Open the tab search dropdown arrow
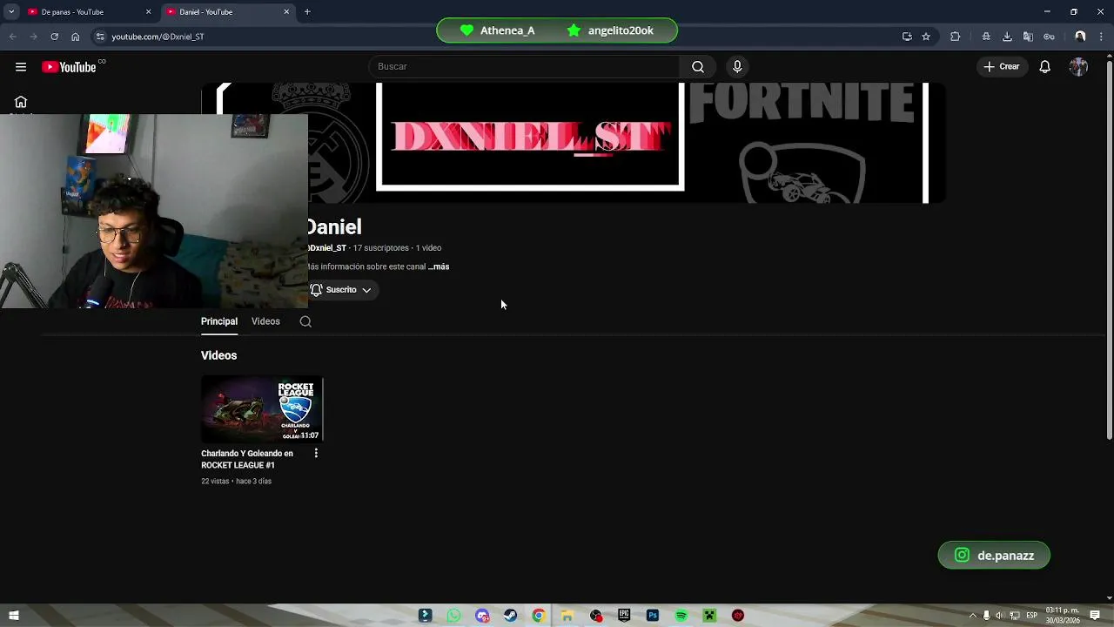Viewport: 1114px width, 627px height. coord(11,12)
